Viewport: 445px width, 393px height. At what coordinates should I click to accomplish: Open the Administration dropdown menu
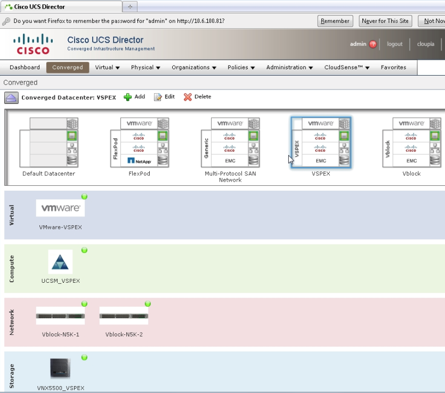(289, 68)
